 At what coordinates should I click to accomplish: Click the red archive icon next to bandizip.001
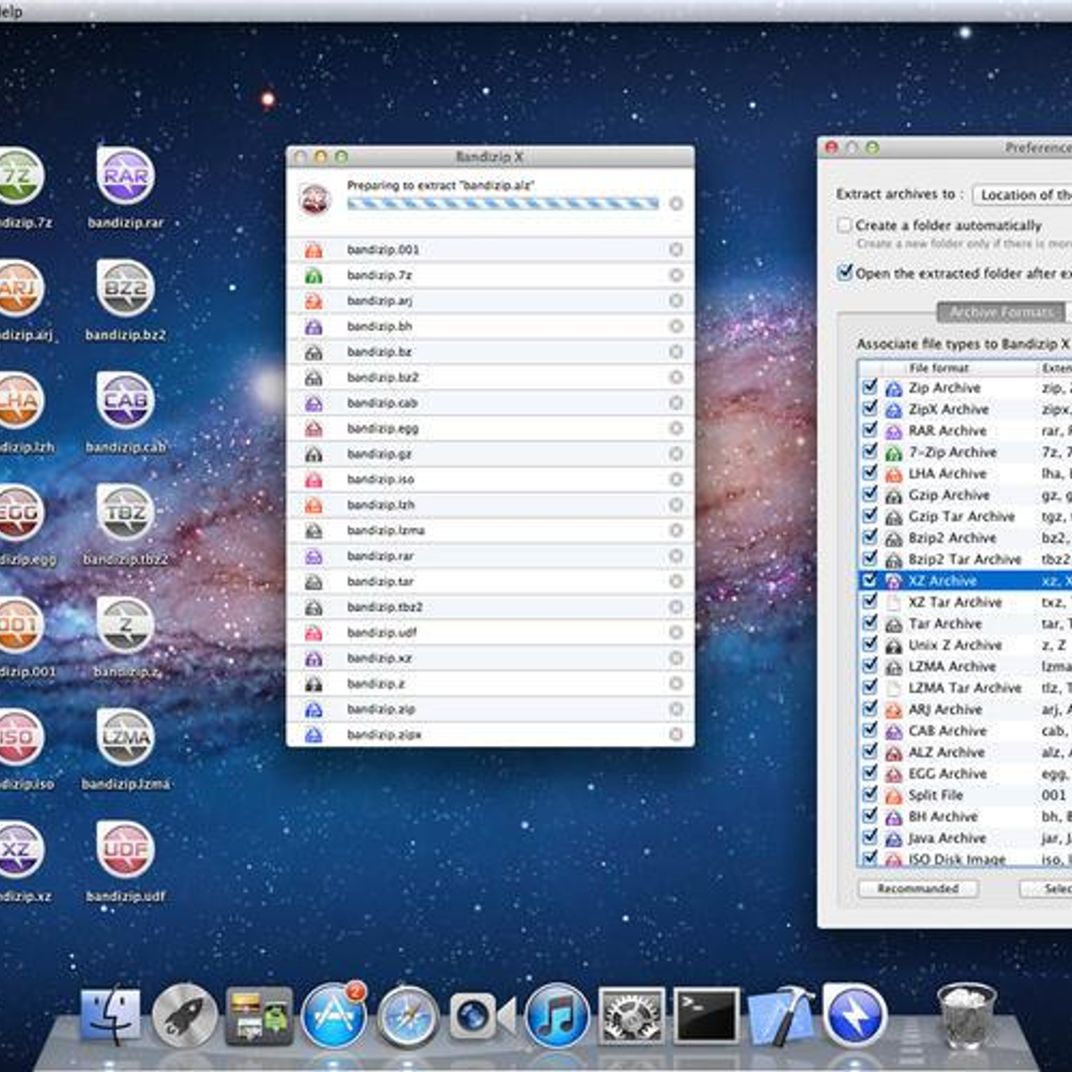pos(314,249)
